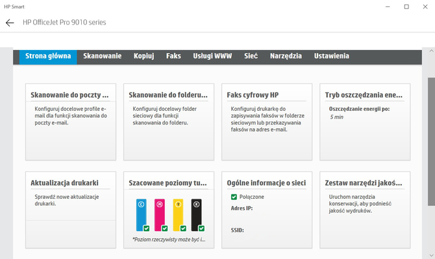
Task: Click 'Sprawdź nowe aktualizacje drukarki' text
Action: click(x=67, y=200)
